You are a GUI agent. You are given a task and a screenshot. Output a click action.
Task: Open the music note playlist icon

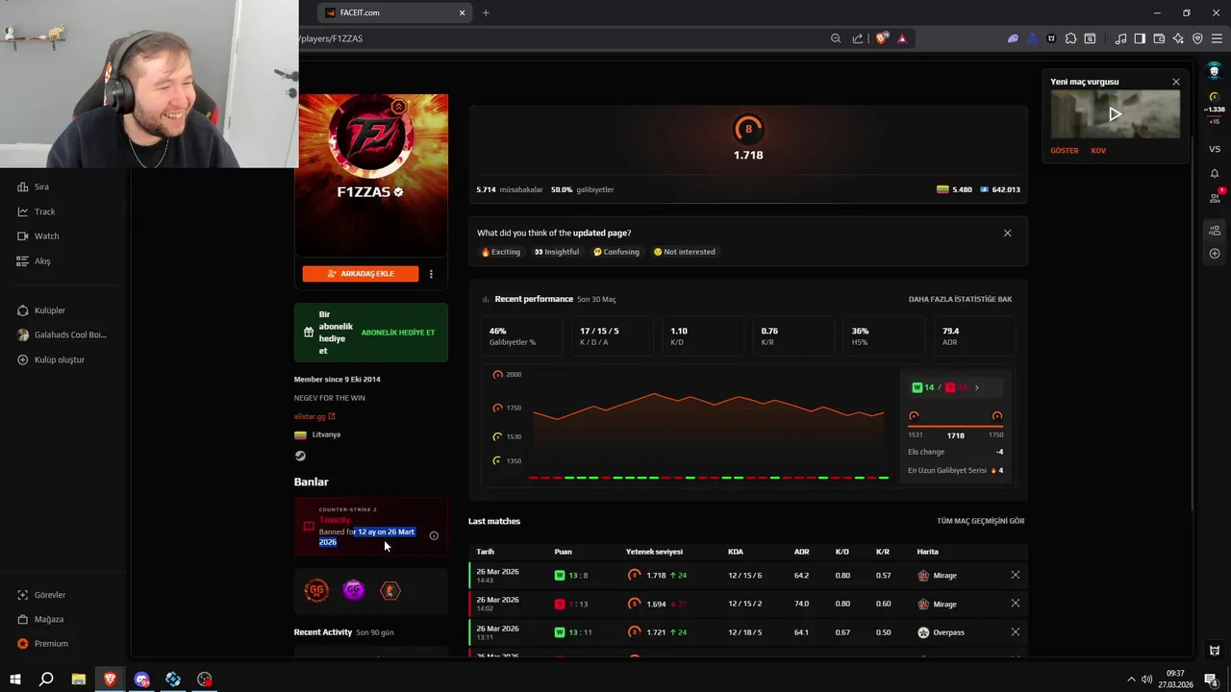[1120, 38]
